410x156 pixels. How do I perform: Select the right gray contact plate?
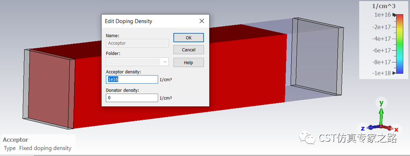click(x=317, y=56)
